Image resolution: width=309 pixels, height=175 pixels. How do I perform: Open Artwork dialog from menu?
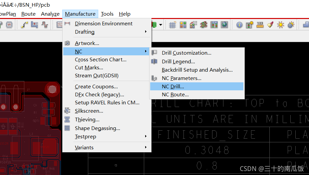click(107, 43)
